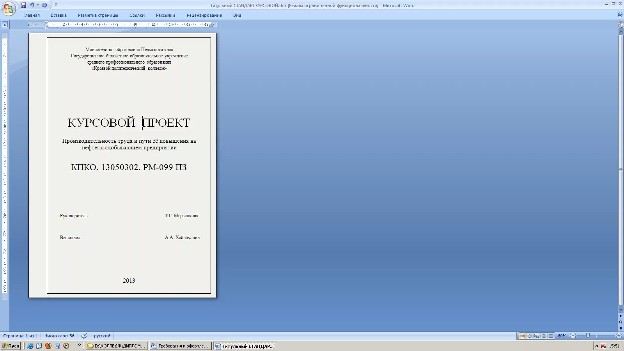Click the vertical scrollbar thumb
The height and width of the screenshot is (351, 624).
621,170
